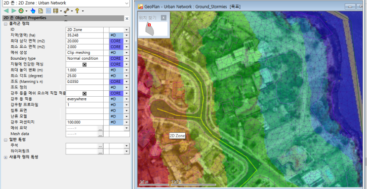The width and height of the screenshot is (367, 189).
Task: Click the ID field showing 2D Zone
Action: [84, 30]
